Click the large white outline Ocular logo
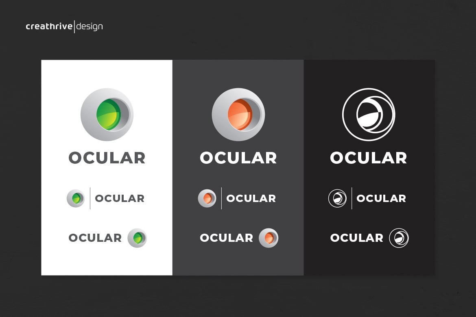 [x=369, y=115]
